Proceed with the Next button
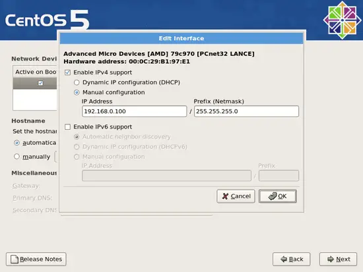The image size is (363, 272). (338, 259)
